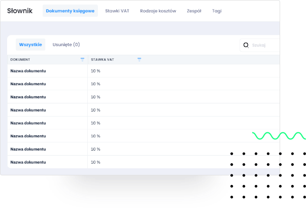Viewport: 306px width, 220px height.
Task: Open the Tagi tab
Action: coord(217,11)
